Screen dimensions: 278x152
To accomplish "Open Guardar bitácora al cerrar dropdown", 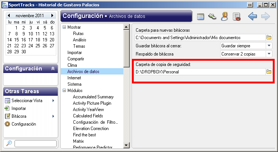I will click(269, 46).
